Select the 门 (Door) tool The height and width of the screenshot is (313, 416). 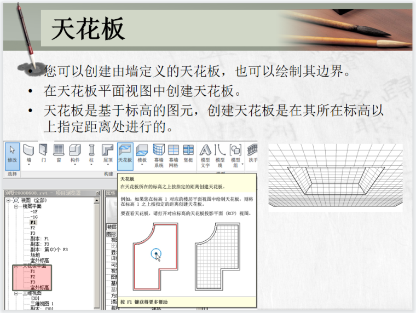44,153
